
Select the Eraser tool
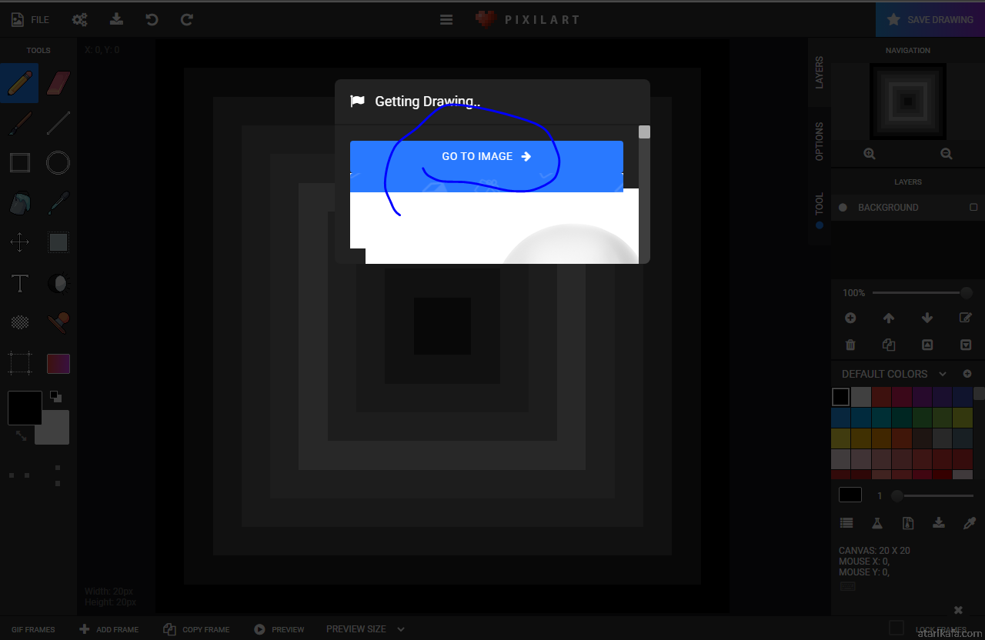[58, 83]
